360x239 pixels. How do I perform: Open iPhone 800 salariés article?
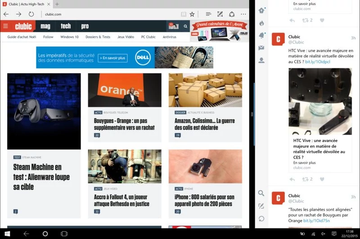pos(204,200)
